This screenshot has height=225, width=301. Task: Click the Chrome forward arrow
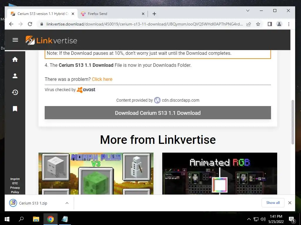coord(21,24)
